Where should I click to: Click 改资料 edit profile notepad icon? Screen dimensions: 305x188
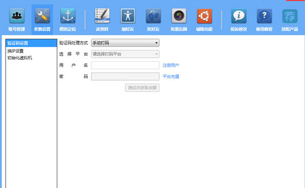(102, 16)
